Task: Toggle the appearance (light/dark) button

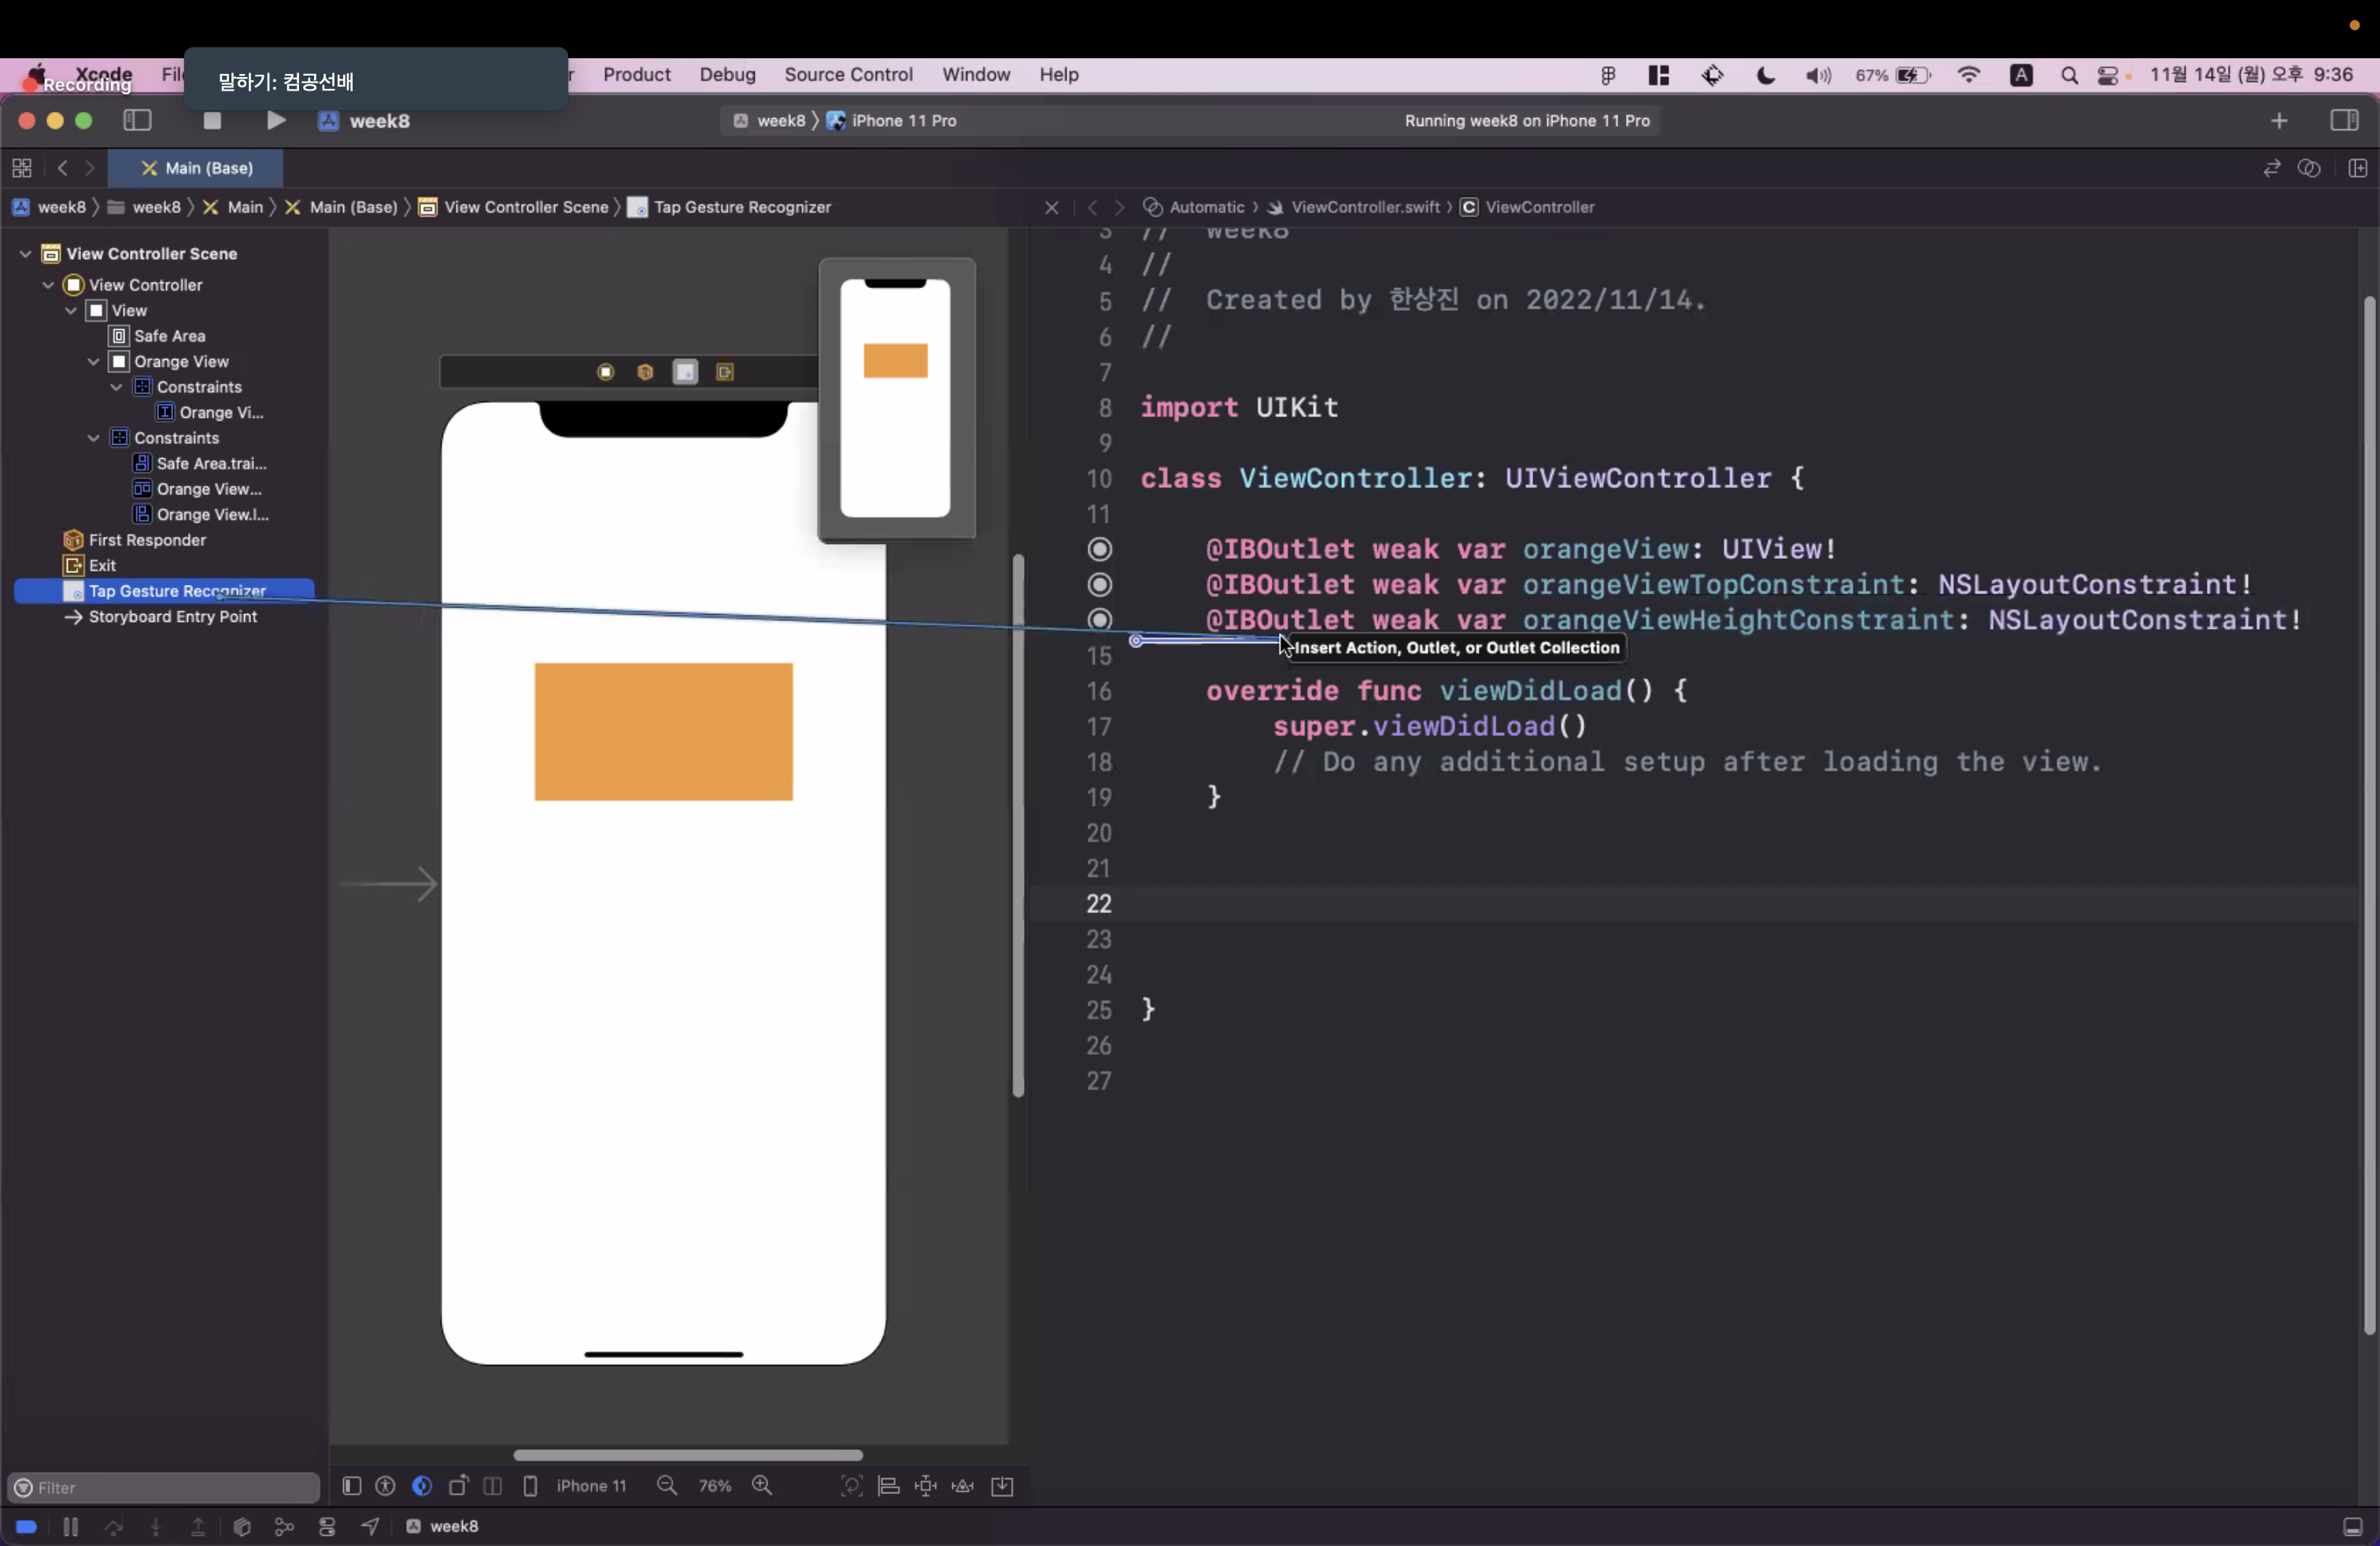Action: pyautogui.click(x=422, y=1486)
